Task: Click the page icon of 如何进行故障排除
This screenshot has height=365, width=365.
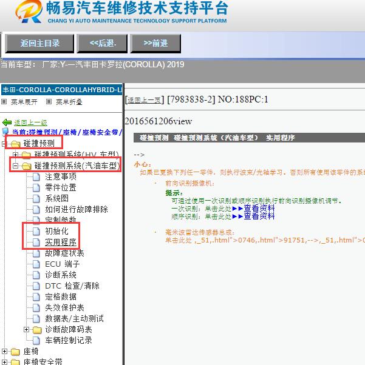Action: [36, 209]
